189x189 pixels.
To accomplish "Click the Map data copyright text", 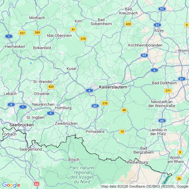I will (x=145, y=186).
